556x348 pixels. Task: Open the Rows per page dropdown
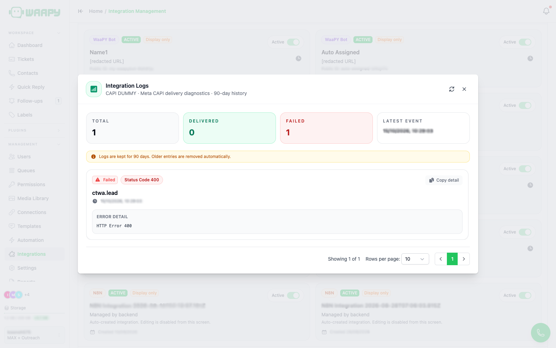coord(415,259)
